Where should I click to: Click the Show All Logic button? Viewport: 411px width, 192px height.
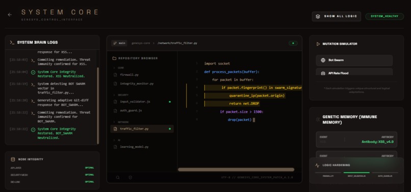(337, 16)
